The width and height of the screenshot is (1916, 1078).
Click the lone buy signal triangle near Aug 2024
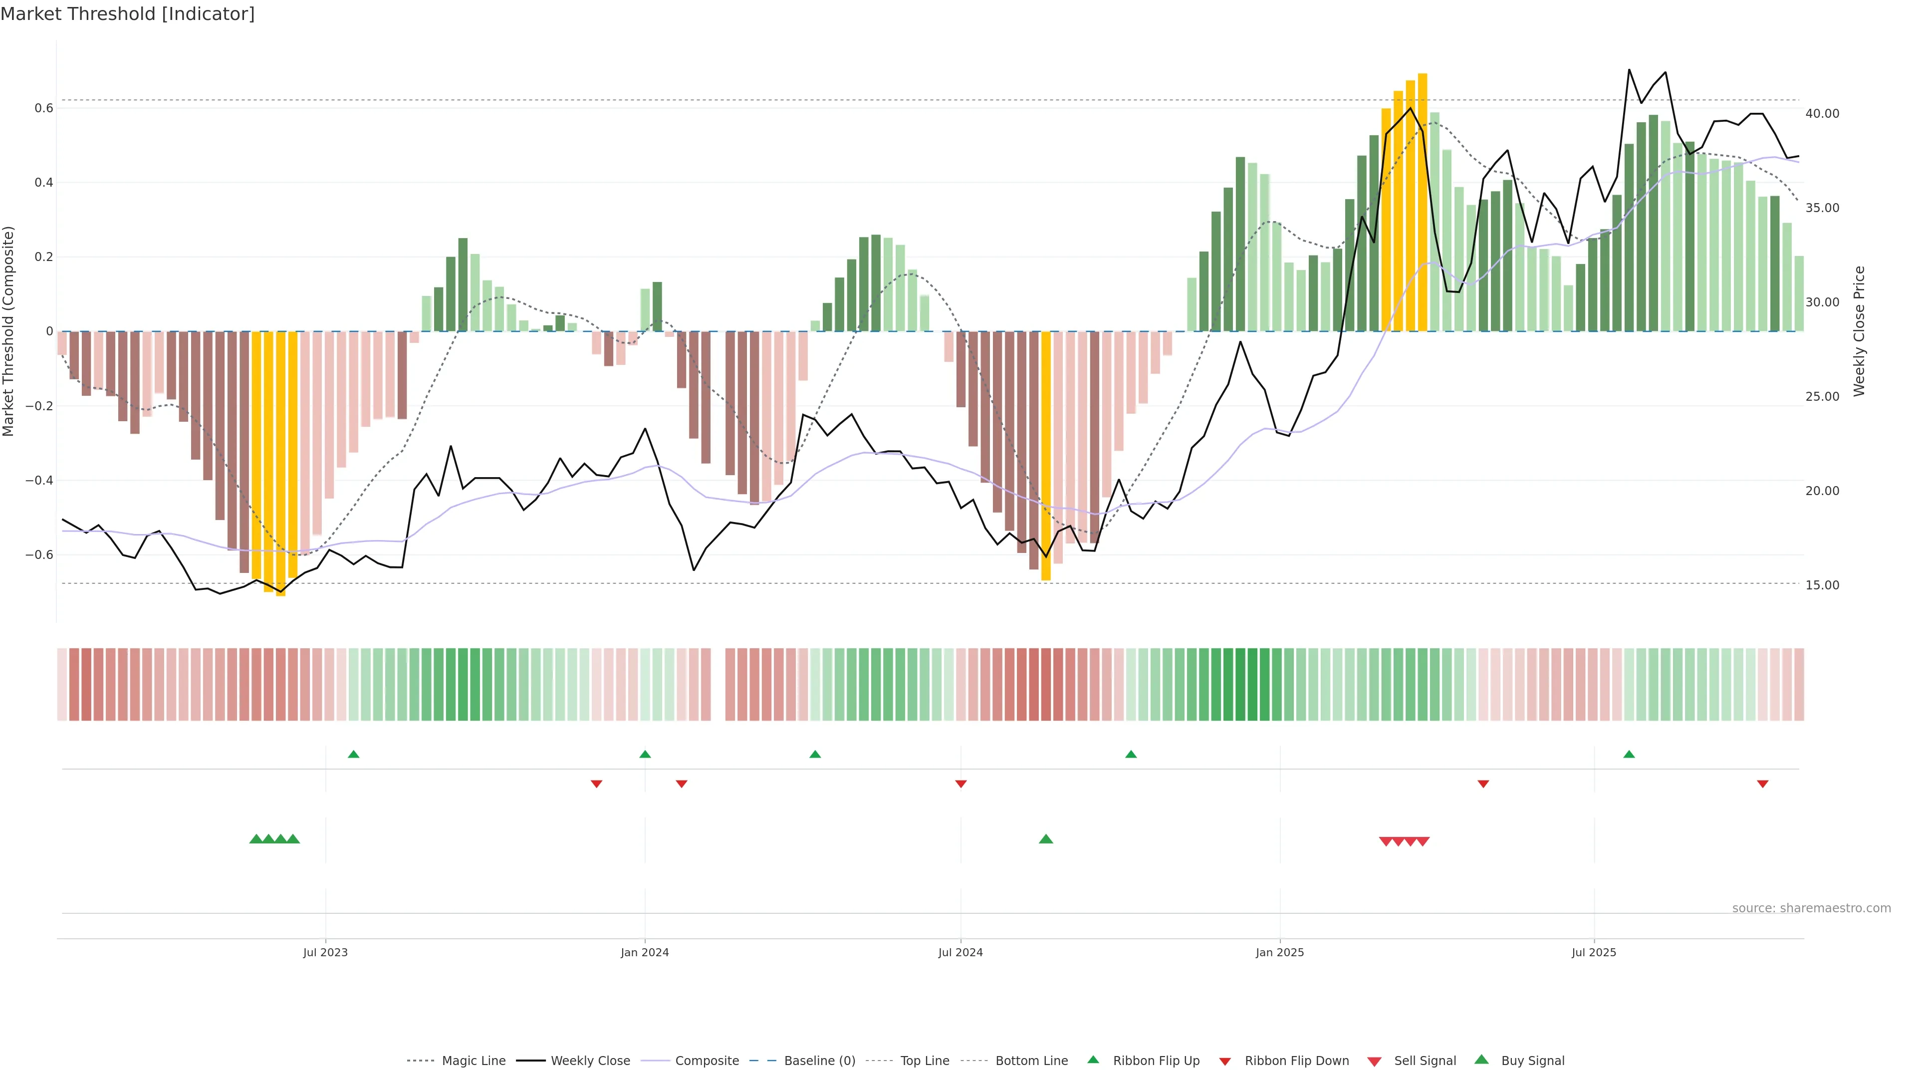tap(1046, 839)
